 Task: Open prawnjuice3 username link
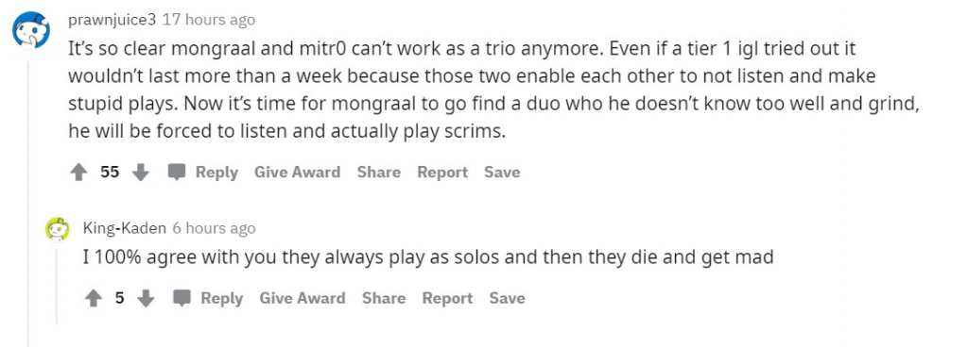click(112, 20)
